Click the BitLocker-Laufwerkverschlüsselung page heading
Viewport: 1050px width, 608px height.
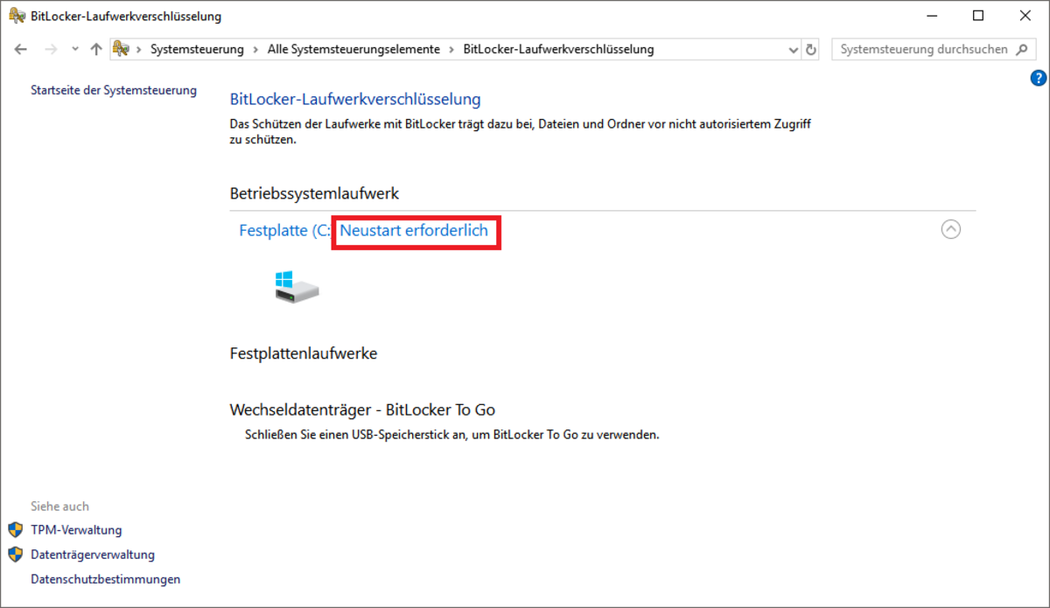click(355, 100)
